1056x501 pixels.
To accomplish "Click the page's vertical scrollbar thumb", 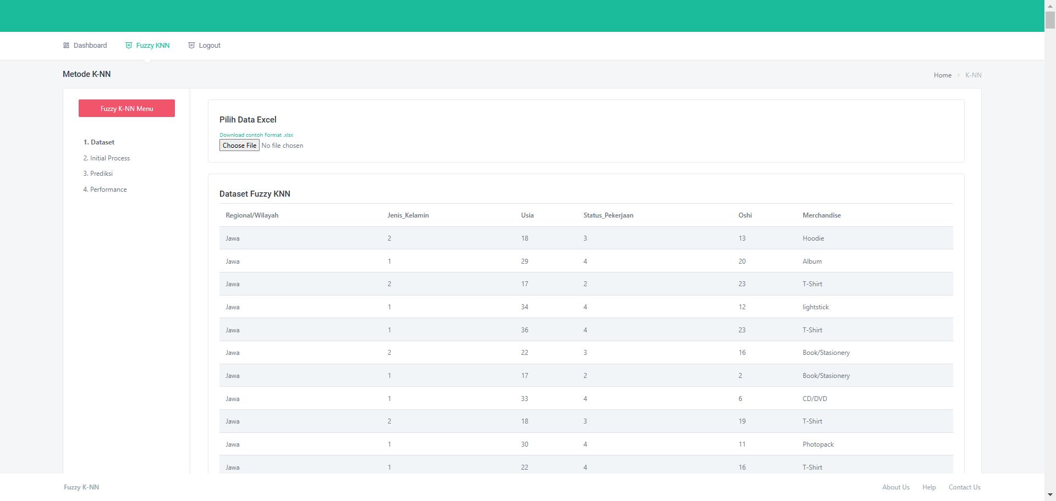I will pyautogui.click(x=1050, y=19).
